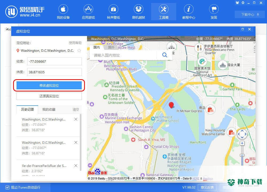Delete second Washington history entry
Image resolution: width=267 pixels, height=192 pixels.
click(76, 142)
